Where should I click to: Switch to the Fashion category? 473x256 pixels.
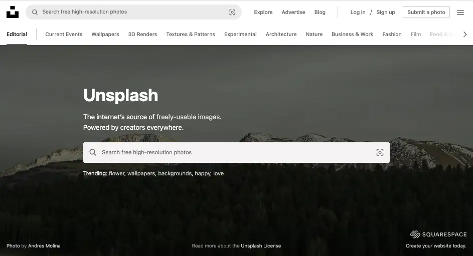click(392, 35)
